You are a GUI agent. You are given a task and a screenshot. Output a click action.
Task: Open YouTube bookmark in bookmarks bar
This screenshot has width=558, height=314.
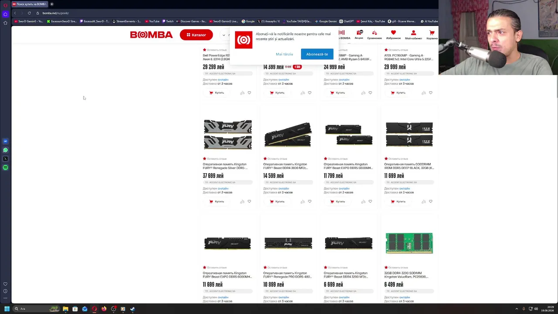coord(152,21)
